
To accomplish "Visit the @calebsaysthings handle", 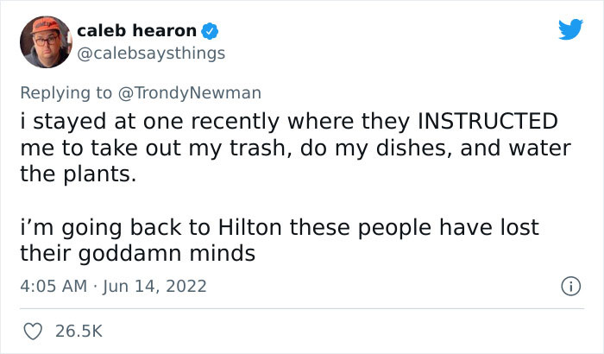I will pos(151,54).
